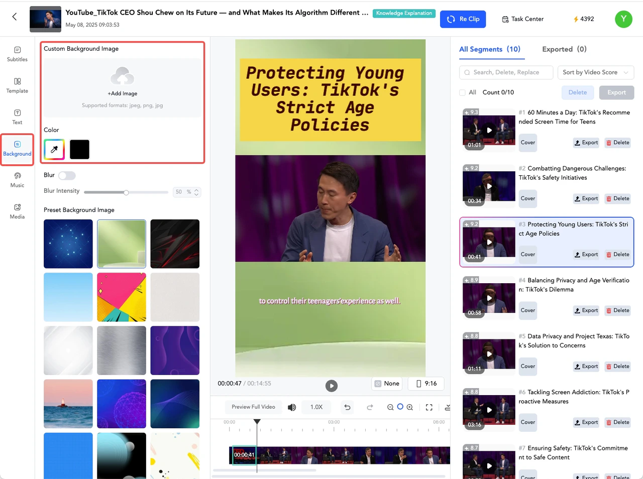
Task: Switch to the All Segments tab
Action: pyautogui.click(x=490, y=49)
